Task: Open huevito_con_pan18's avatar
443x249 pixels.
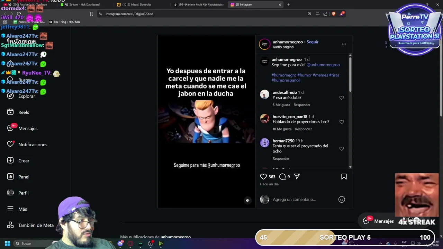Action: pyautogui.click(x=264, y=119)
